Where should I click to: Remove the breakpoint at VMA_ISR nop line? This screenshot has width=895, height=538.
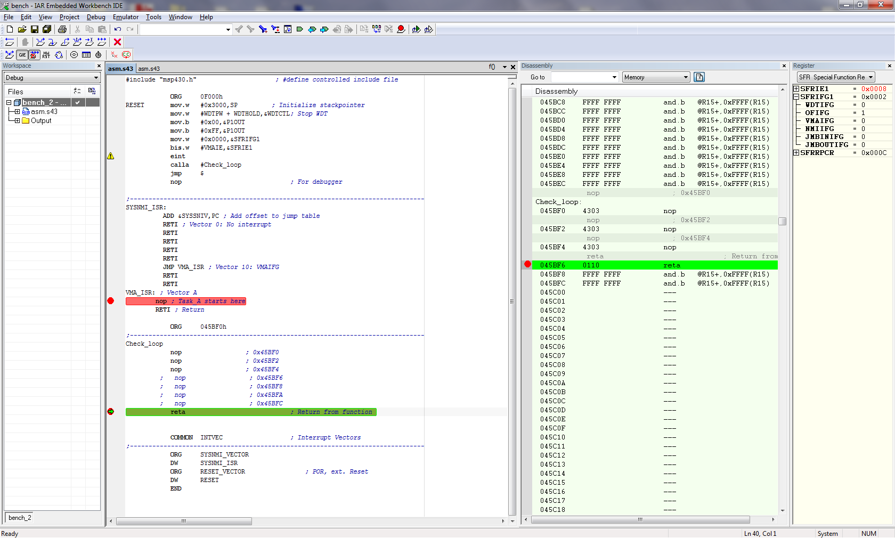111,301
